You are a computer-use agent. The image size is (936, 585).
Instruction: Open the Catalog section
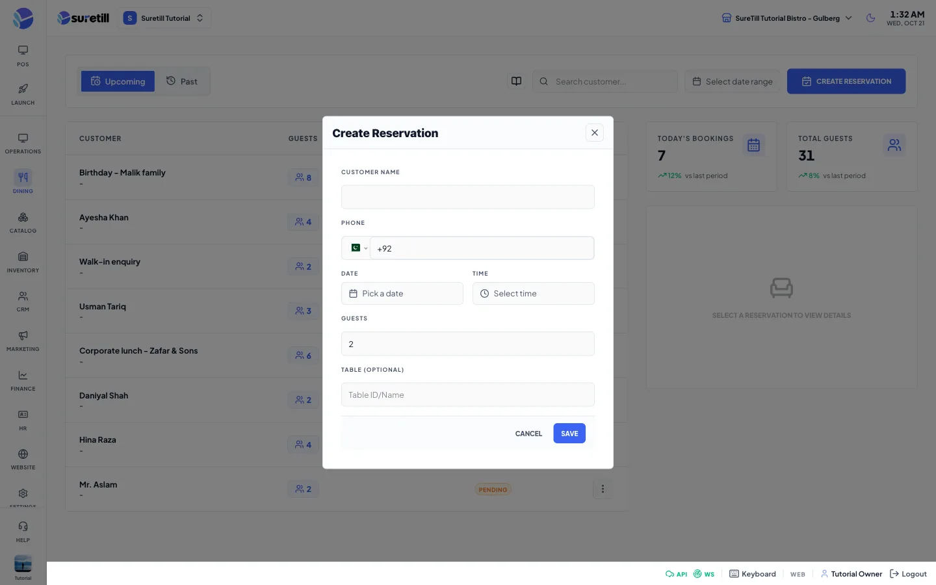click(x=23, y=222)
